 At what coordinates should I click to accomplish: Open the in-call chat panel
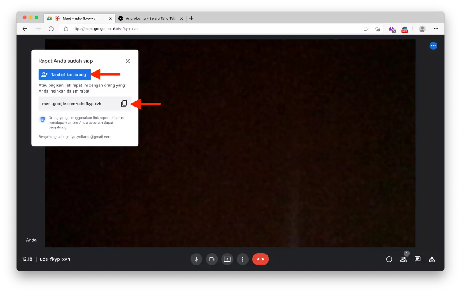(417, 259)
